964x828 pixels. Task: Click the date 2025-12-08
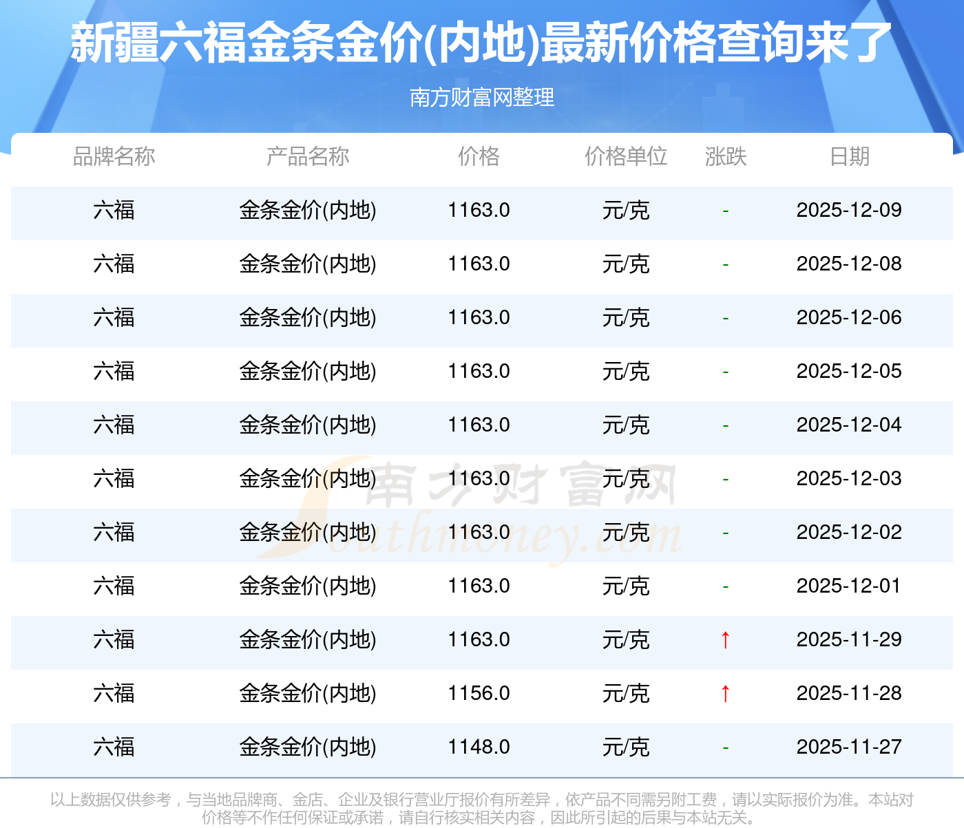coord(849,264)
